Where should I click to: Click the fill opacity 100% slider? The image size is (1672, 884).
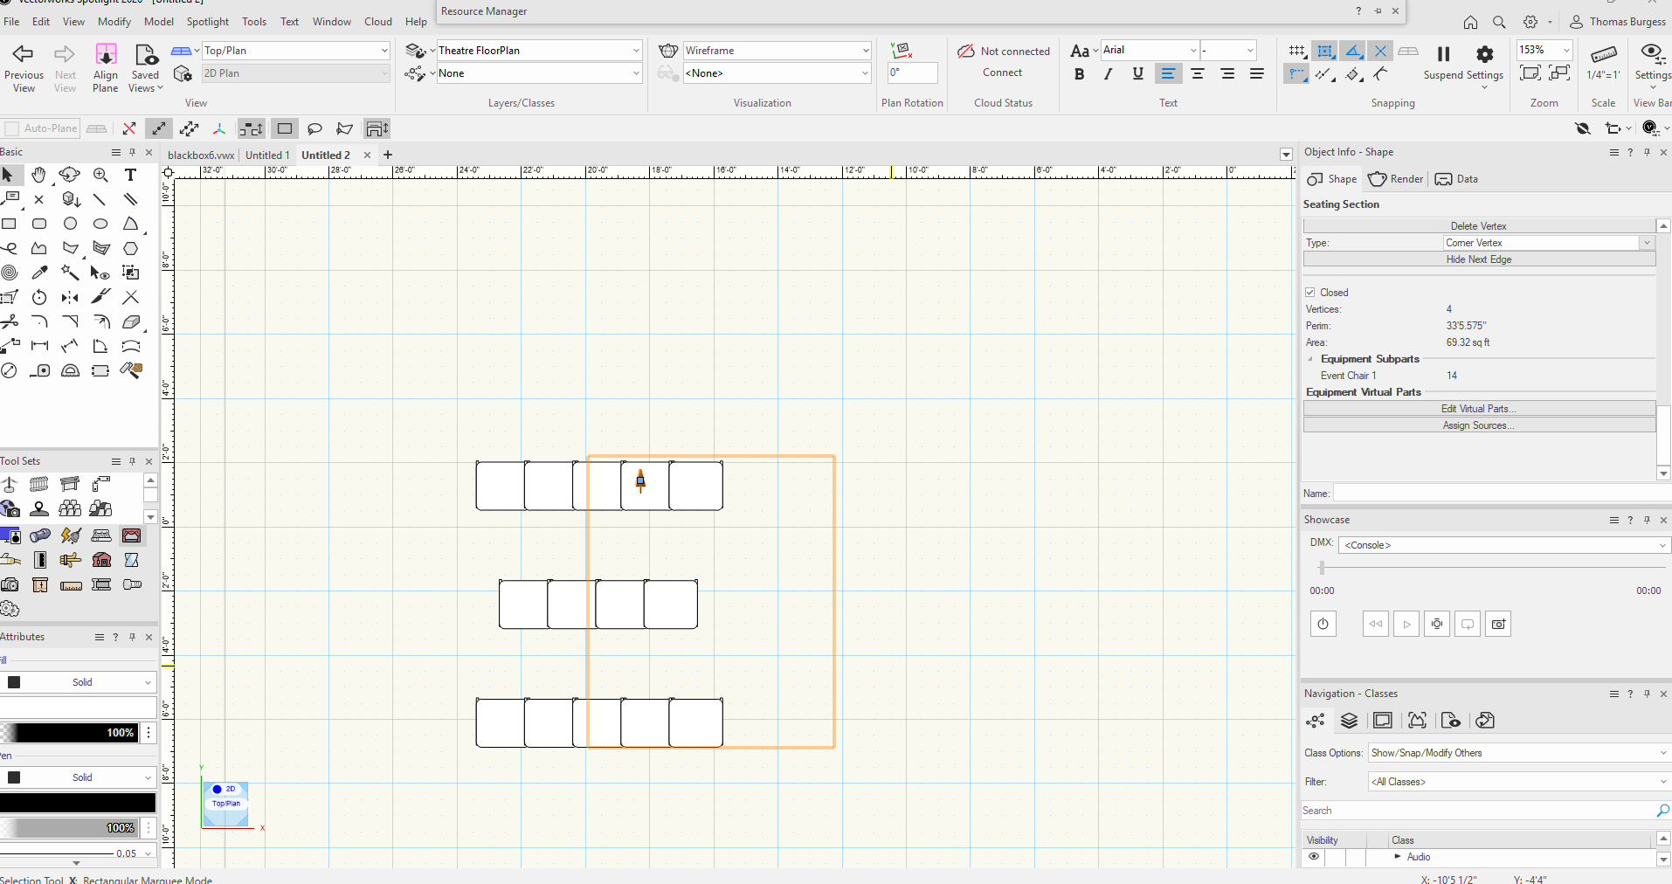(70, 733)
